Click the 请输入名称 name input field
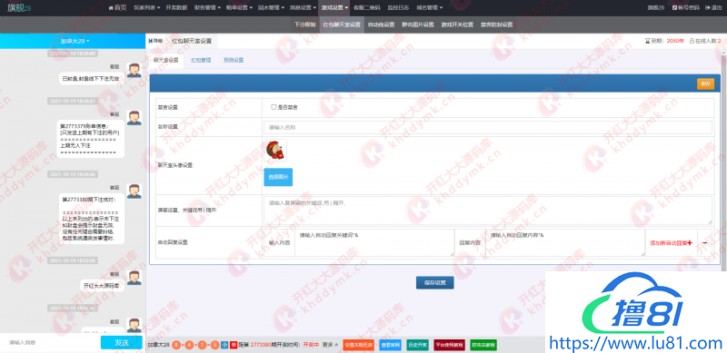The width and height of the screenshot is (727, 353). [x=488, y=127]
